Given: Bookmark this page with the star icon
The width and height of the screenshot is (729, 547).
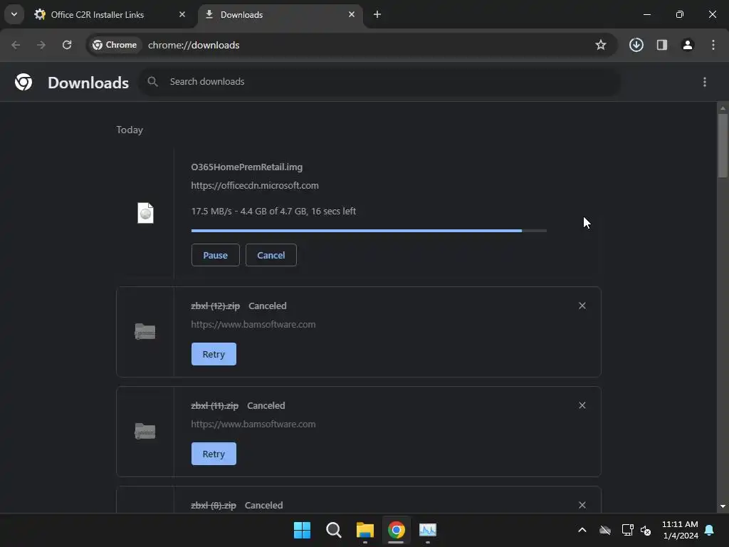Looking at the screenshot, I should pos(601,45).
